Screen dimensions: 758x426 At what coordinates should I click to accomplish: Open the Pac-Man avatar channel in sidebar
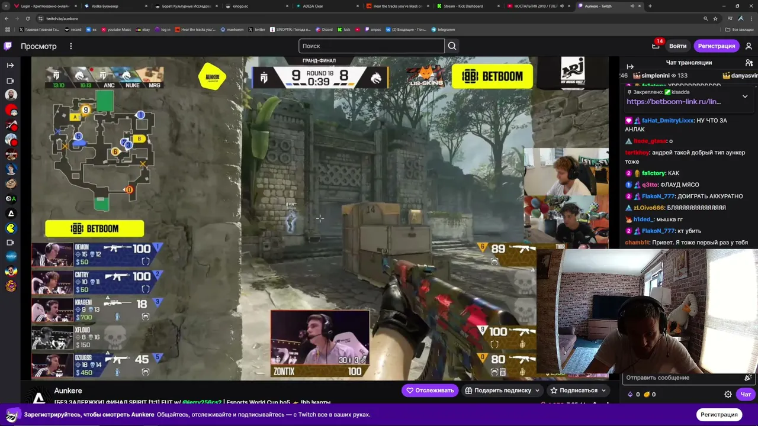[x=11, y=228]
